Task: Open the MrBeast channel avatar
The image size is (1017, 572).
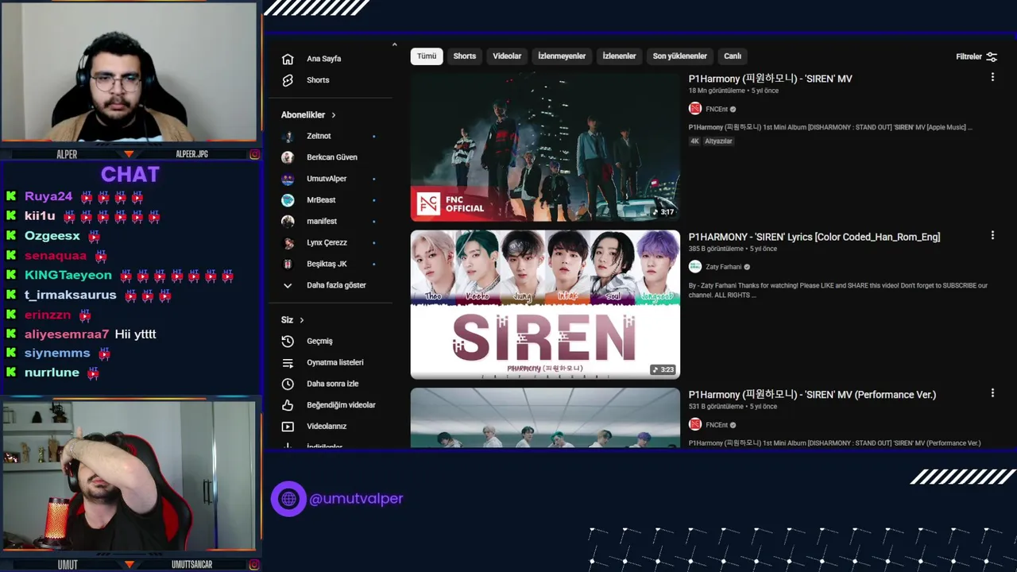Action: point(288,200)
